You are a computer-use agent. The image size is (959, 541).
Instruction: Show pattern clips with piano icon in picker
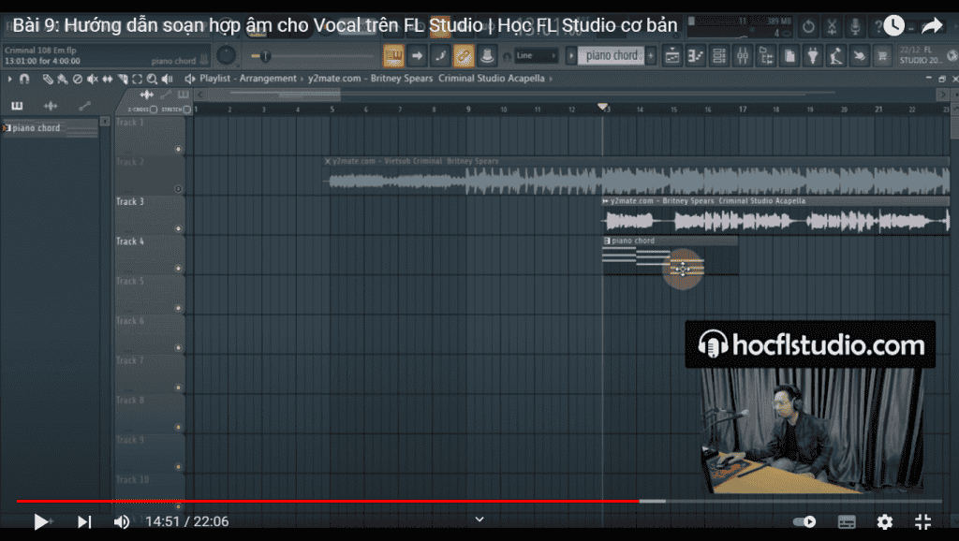click(x=17, y=106)
